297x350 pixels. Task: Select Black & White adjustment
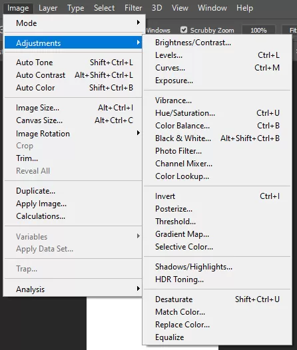click(217, 138)
